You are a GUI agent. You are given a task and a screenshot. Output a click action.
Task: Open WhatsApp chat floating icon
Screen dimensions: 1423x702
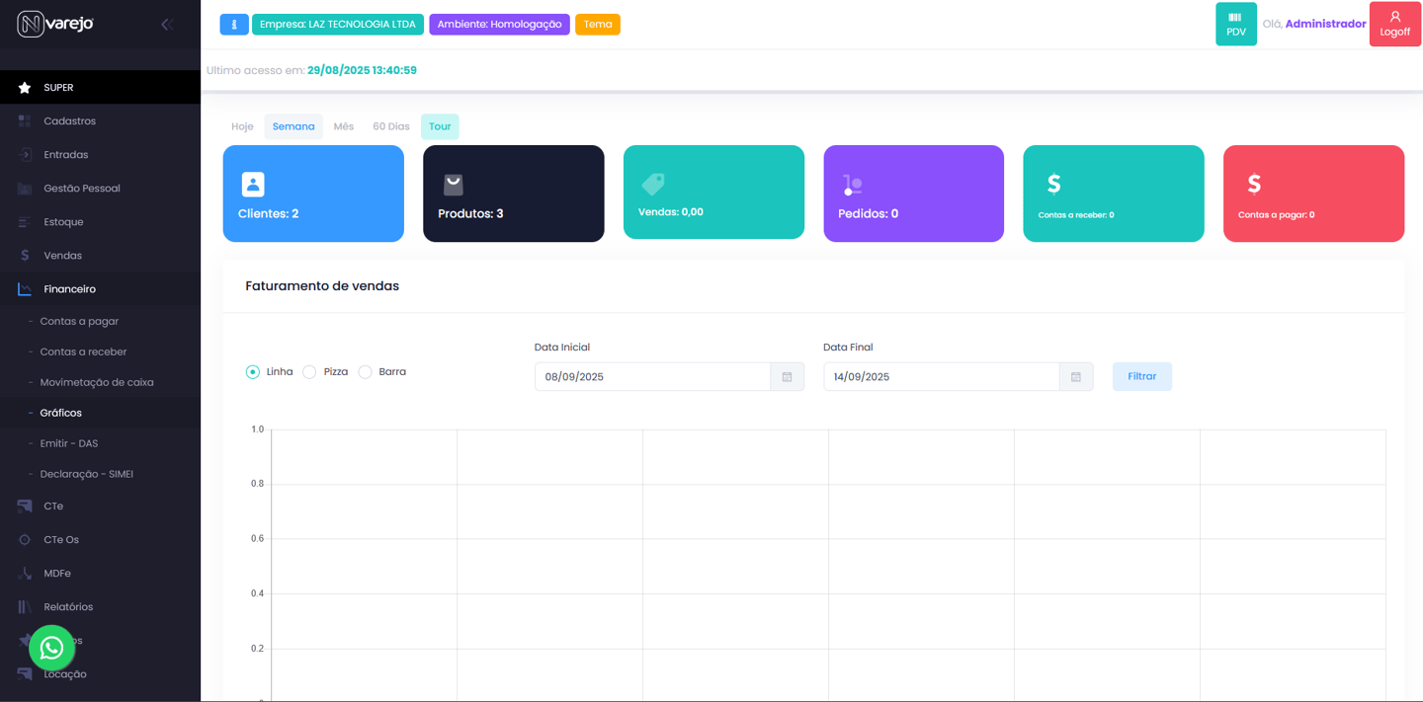click(52, 648)
